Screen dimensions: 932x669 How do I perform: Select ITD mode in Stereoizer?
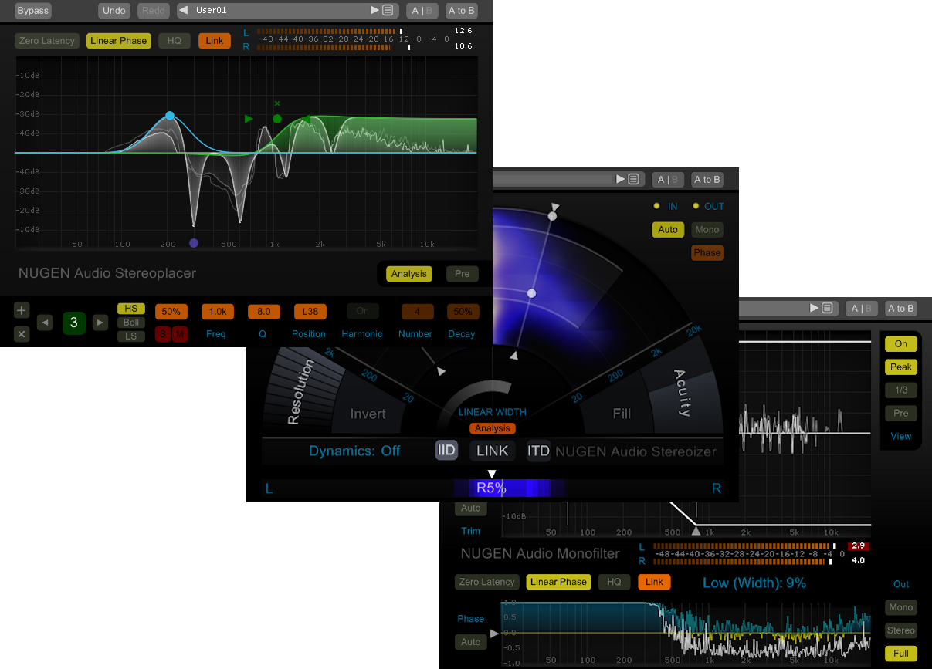click(538, 451)
